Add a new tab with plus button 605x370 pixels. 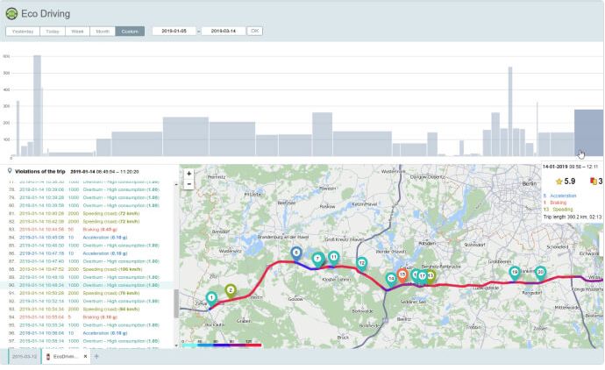[x=96, y=357]
